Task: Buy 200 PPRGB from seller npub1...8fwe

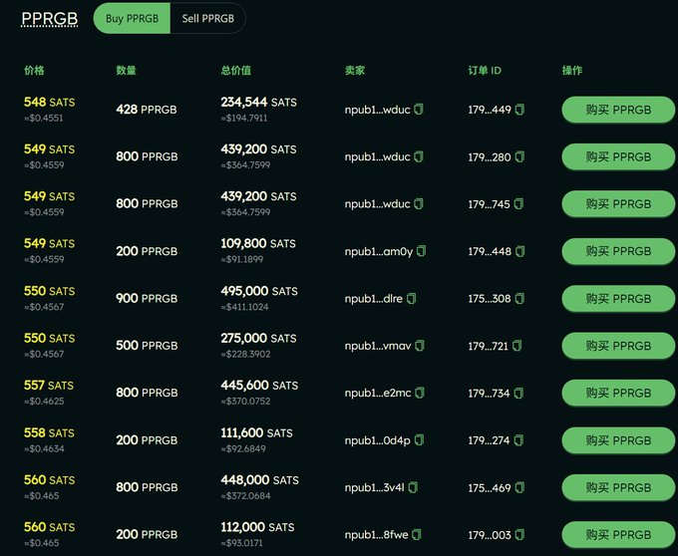Action: pyautogui.click(x=618, y=534)
